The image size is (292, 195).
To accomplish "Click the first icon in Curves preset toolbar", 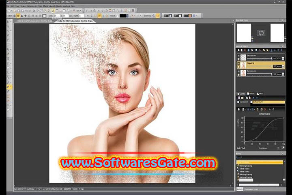I will tap(239, 98).
